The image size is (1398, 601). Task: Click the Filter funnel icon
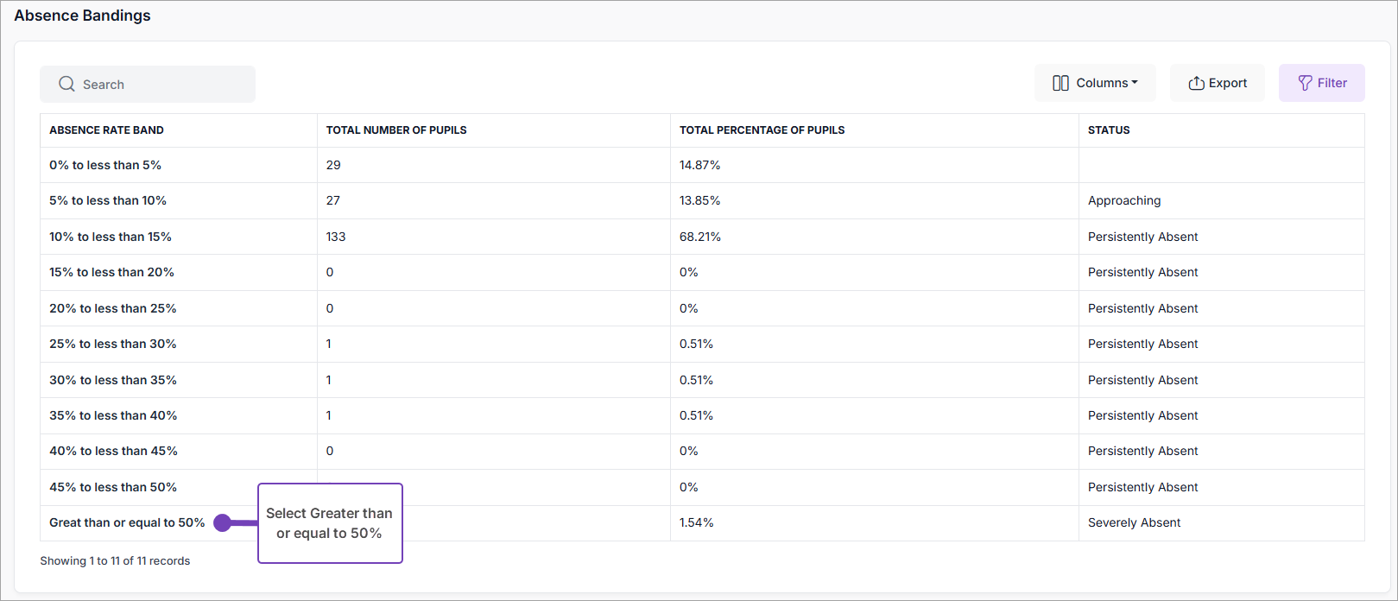pyautogui.click(x=1305, y=83)
